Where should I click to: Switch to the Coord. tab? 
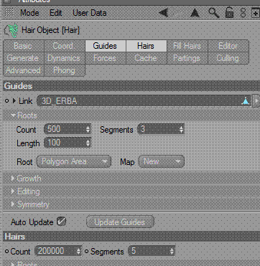coord(65,46)
